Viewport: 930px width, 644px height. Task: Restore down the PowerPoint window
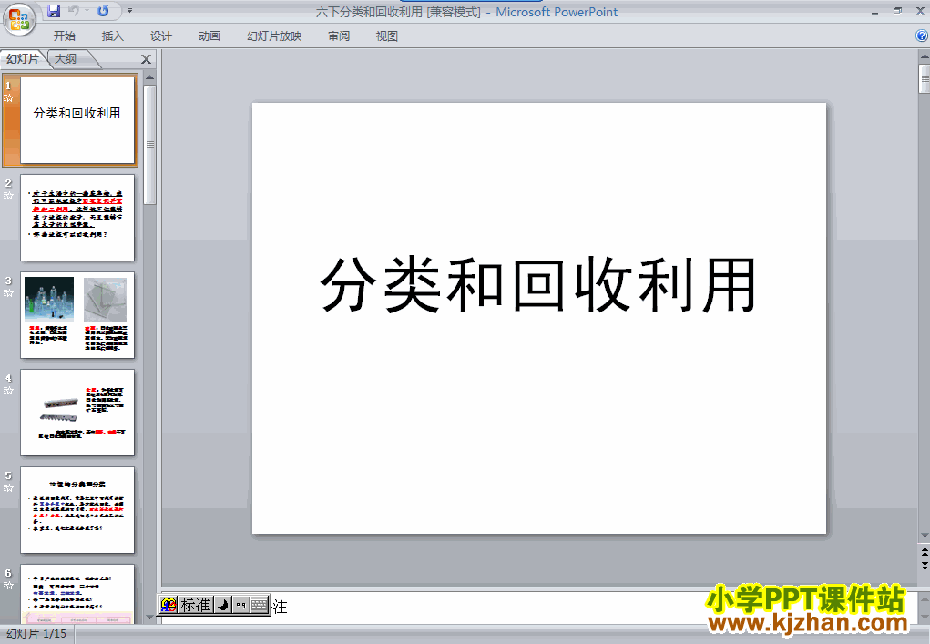tap(897, 11)
